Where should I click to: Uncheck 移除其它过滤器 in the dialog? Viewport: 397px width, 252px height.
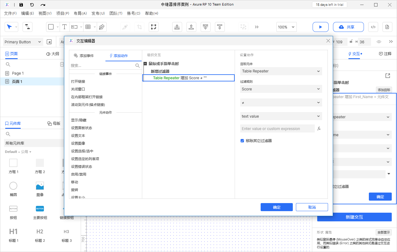click(242, 141)
